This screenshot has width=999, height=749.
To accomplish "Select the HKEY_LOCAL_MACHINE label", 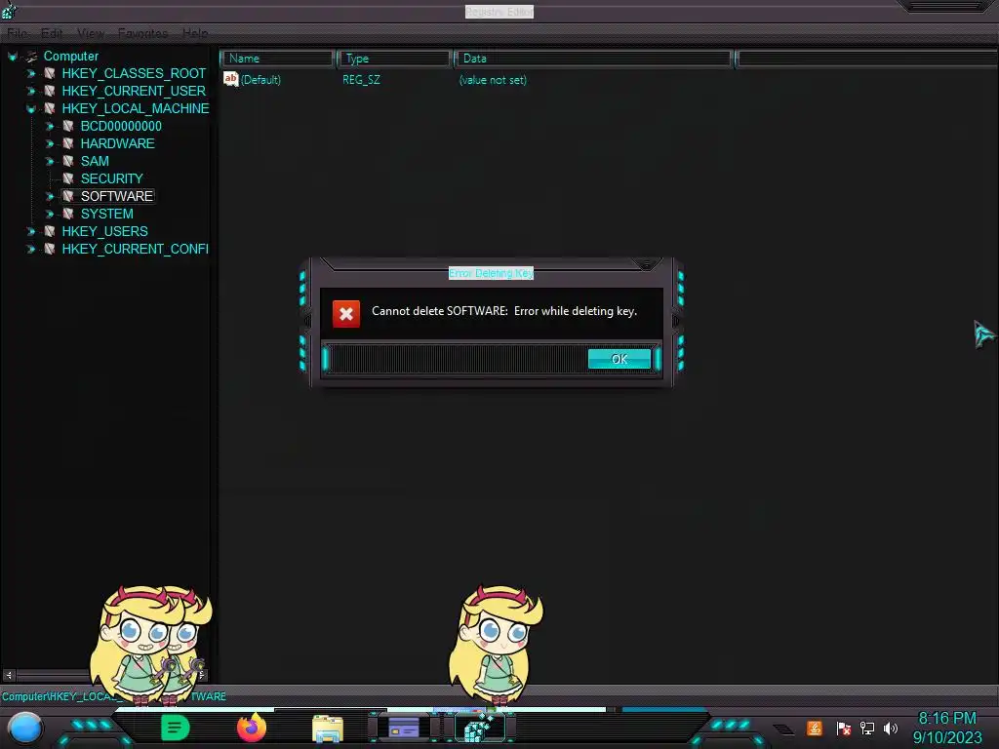I will (135, 109).
